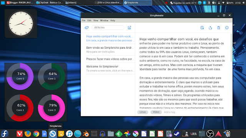Move note to trash icon
246x138 pixels.
[219, 28]
